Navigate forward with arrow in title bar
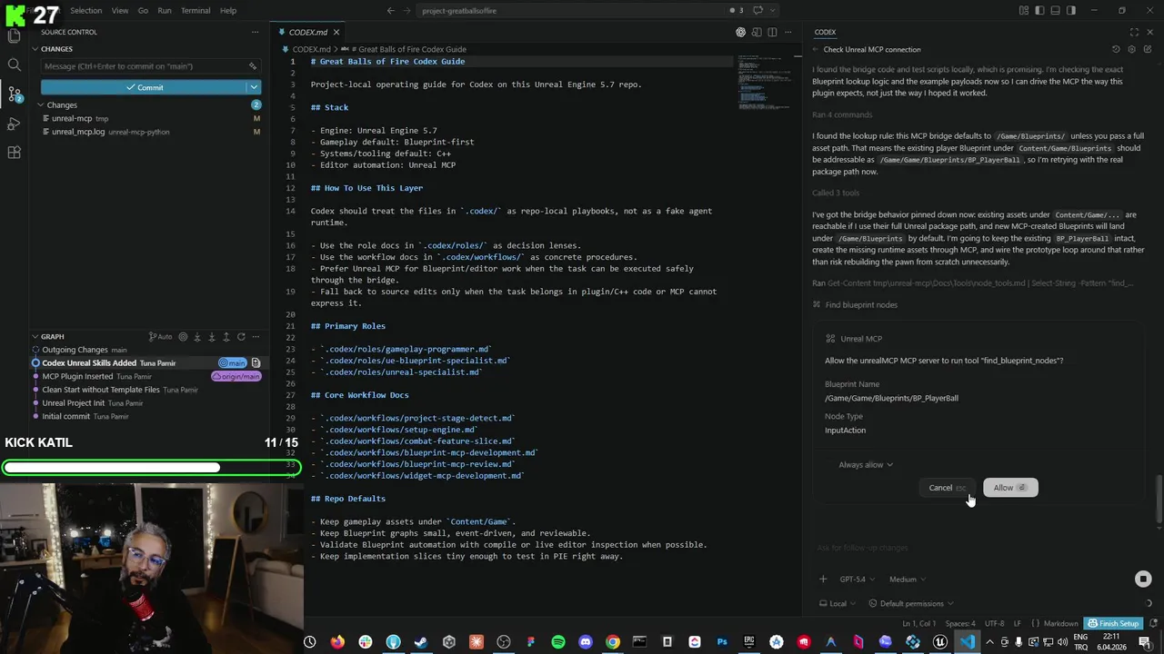This screenshot has width=1164, height=654. pyautogui.click(x=406, y=11)
